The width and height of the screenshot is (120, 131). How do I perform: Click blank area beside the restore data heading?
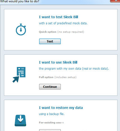(100, 108)
